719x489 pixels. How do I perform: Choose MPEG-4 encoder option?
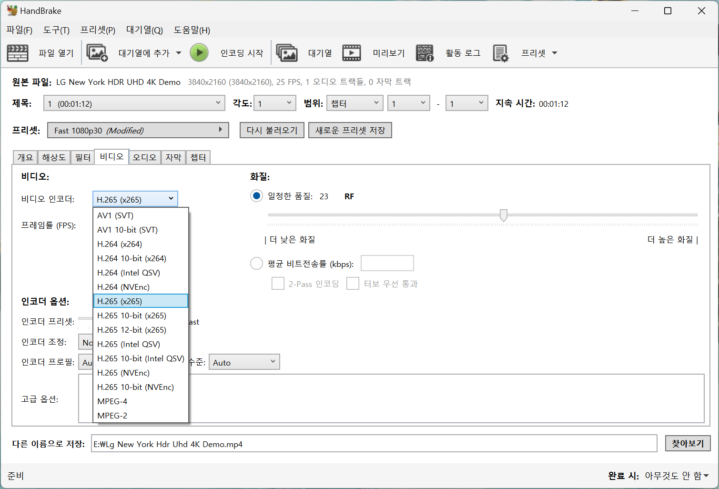tap(141, 401)
